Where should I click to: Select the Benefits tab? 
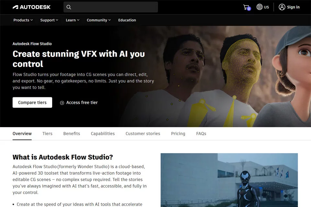[x=72, y=134]
